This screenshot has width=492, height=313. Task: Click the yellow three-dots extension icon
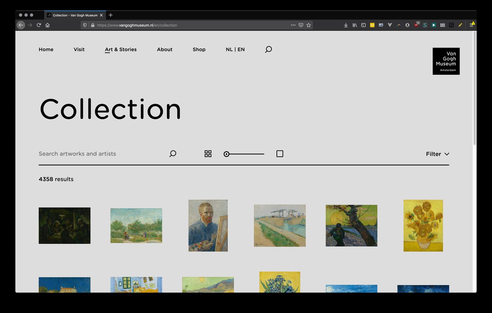372,25
